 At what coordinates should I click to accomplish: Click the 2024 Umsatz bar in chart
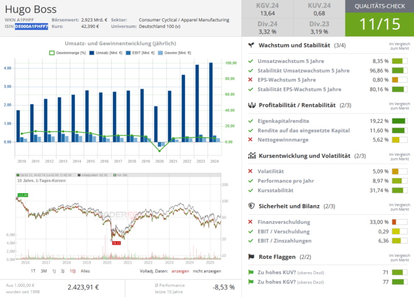coord(211,103)
